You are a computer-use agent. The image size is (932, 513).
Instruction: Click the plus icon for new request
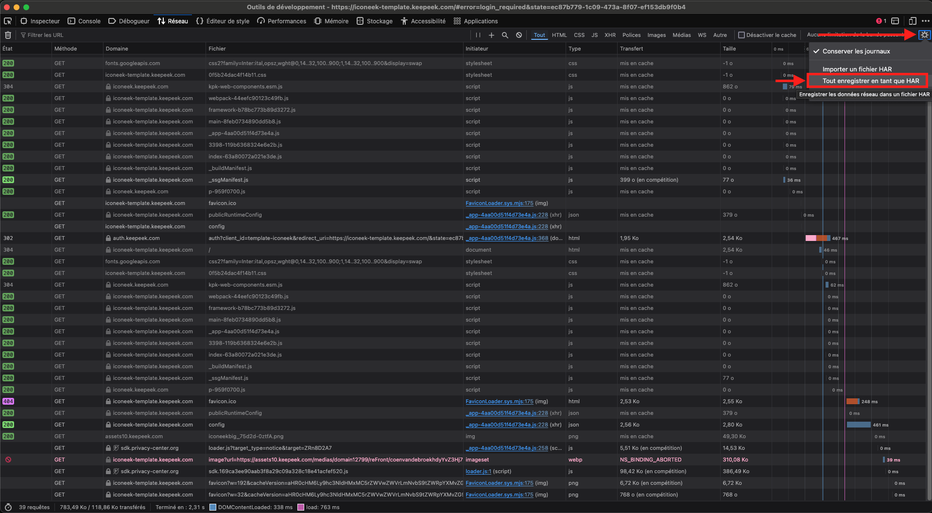[491, 35]
